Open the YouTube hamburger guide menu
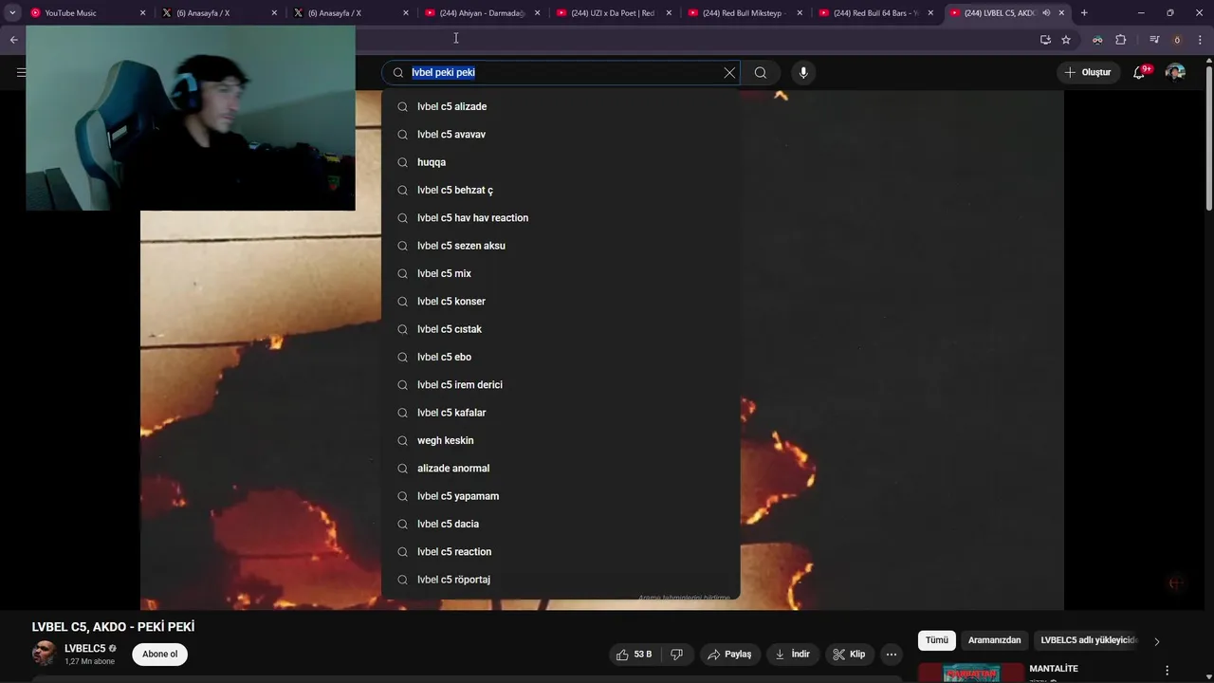The height and width of the screenshot is (683, 1214). (21, 72)
